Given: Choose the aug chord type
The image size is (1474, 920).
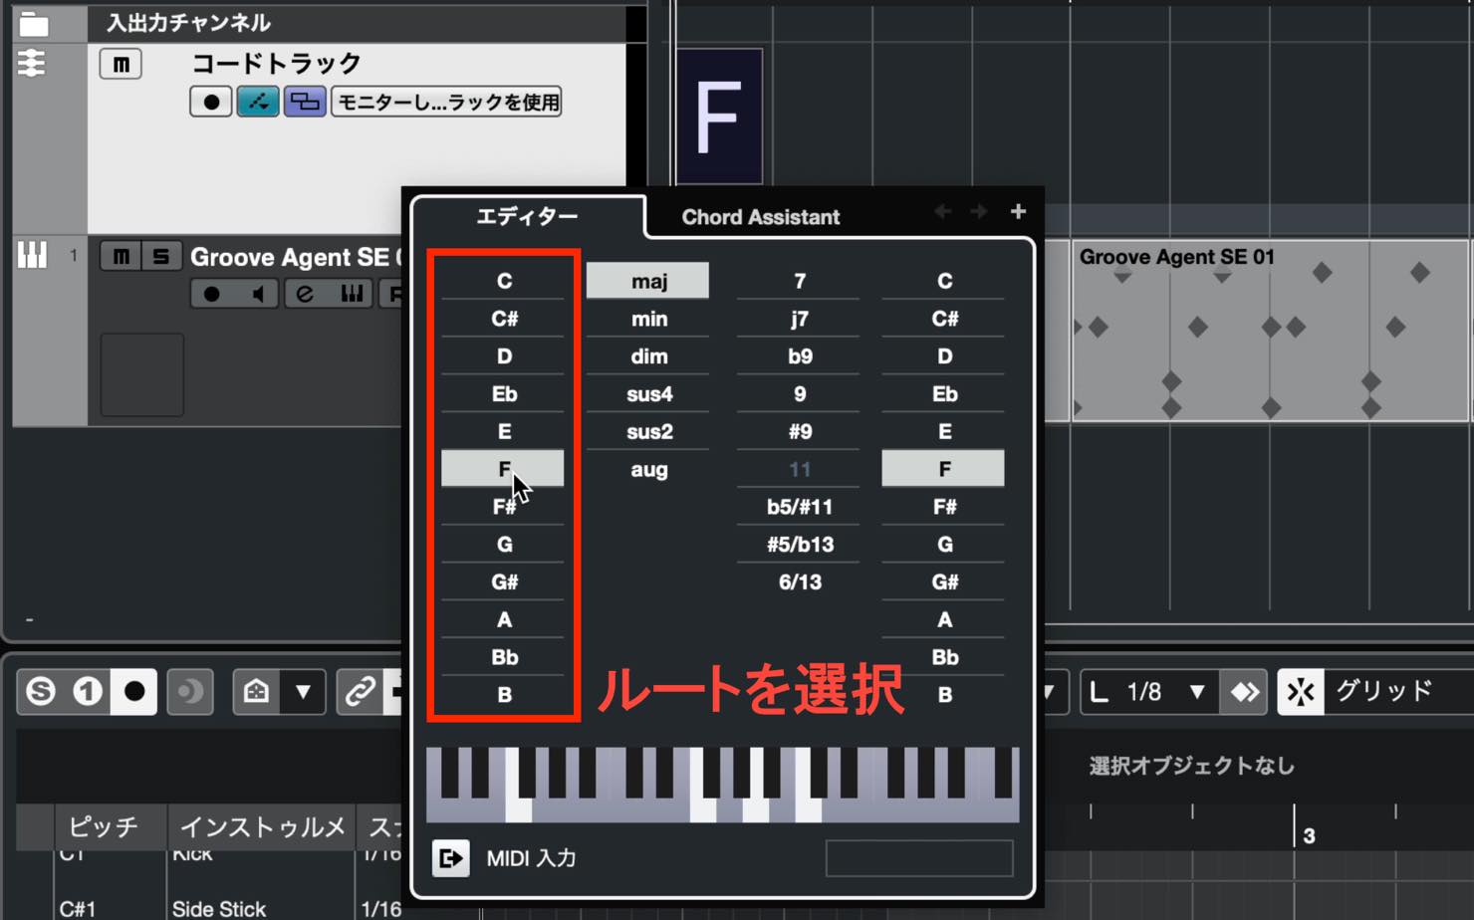Looking at the screenshot, I should (647, 469).
